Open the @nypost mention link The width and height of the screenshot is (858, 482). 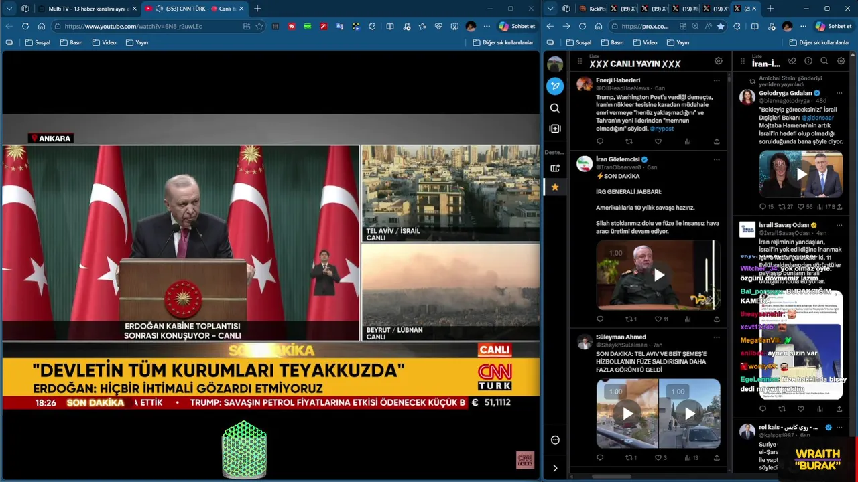[x=662, y=128]
